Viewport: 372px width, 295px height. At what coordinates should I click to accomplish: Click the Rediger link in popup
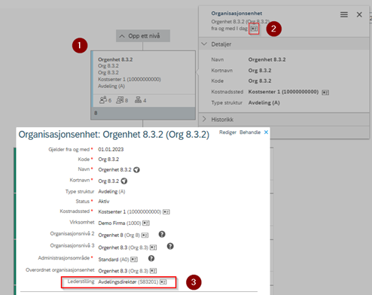[227, 132]
